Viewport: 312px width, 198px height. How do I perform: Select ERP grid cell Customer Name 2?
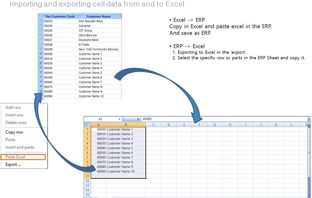point(100,59)
